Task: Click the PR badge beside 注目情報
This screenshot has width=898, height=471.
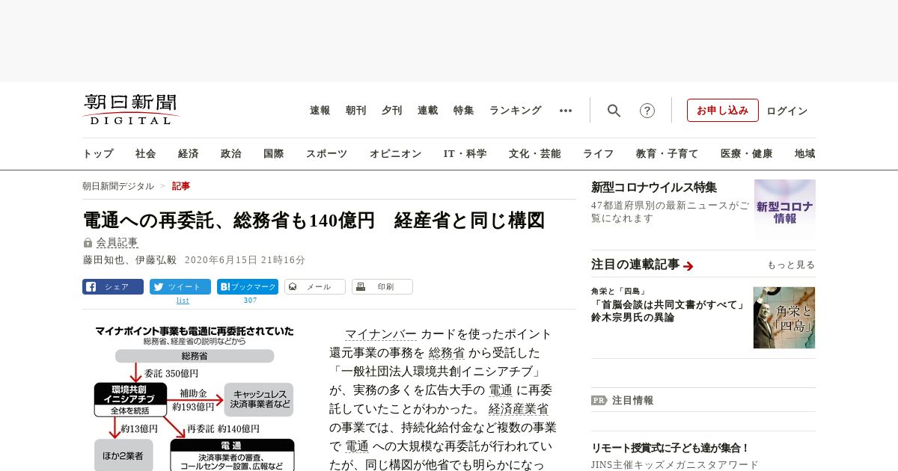Action: (599, 400)
